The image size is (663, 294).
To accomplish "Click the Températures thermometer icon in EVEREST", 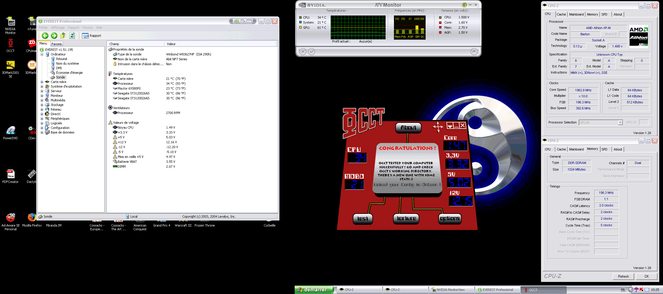I will pyautogui.click(x=110, y=74).
